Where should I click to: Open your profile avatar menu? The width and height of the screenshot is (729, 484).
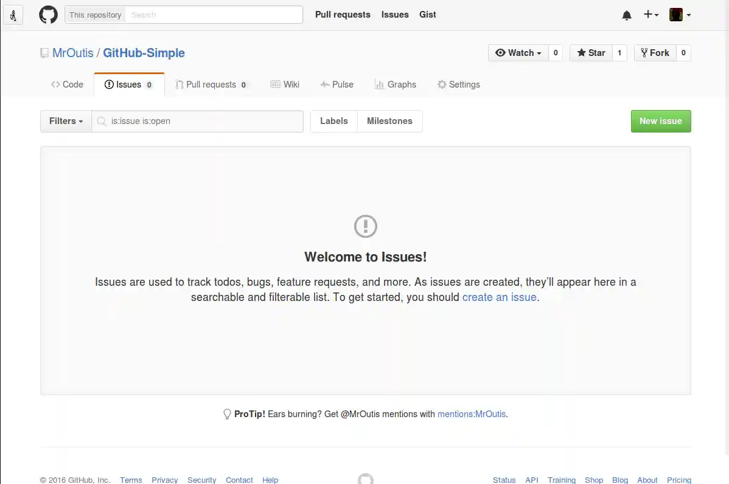click(678, 15)
